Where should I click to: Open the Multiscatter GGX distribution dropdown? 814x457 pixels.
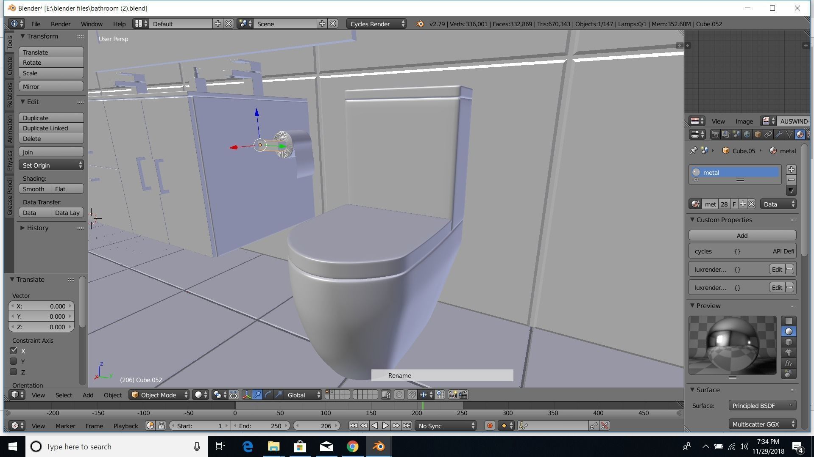762,424
